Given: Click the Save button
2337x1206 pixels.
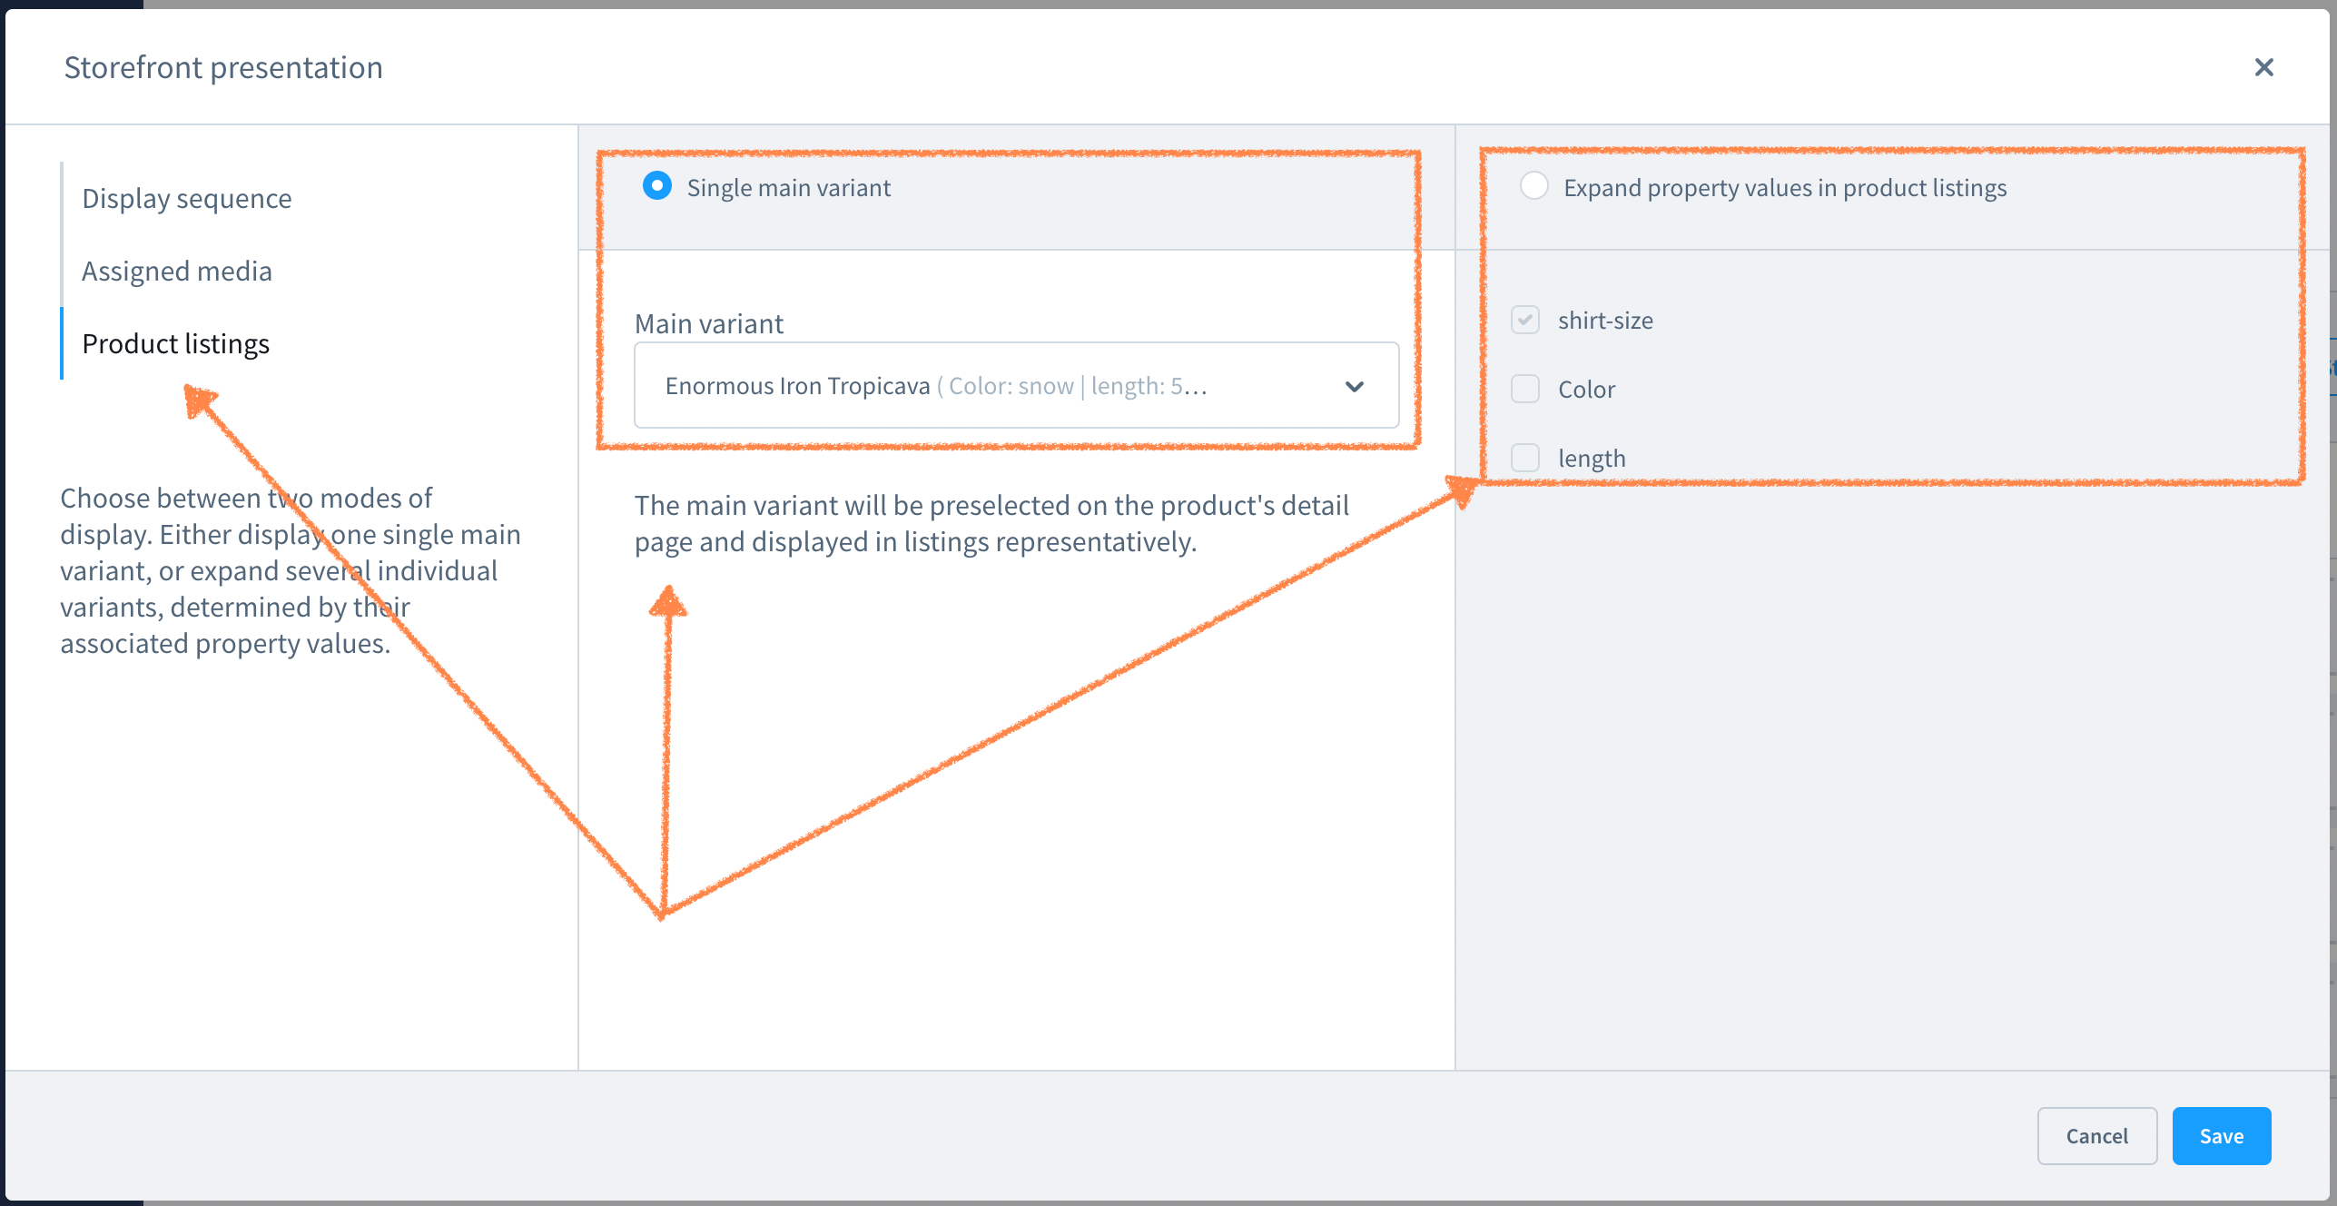Looking at the screenshot, I should 2222,1136.
